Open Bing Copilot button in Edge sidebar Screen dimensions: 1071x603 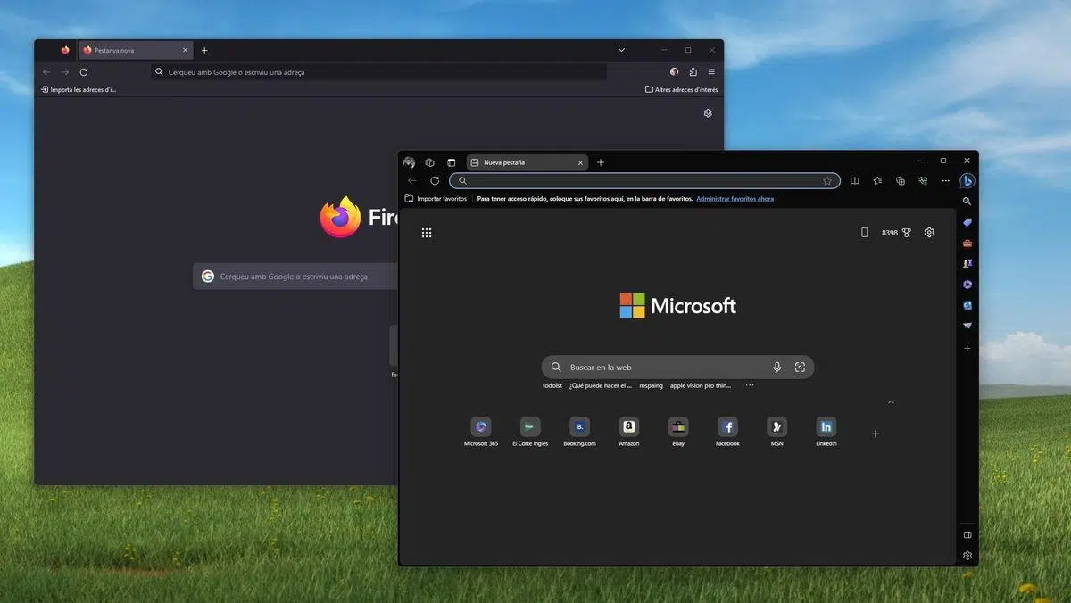click(x=967, y=181)
